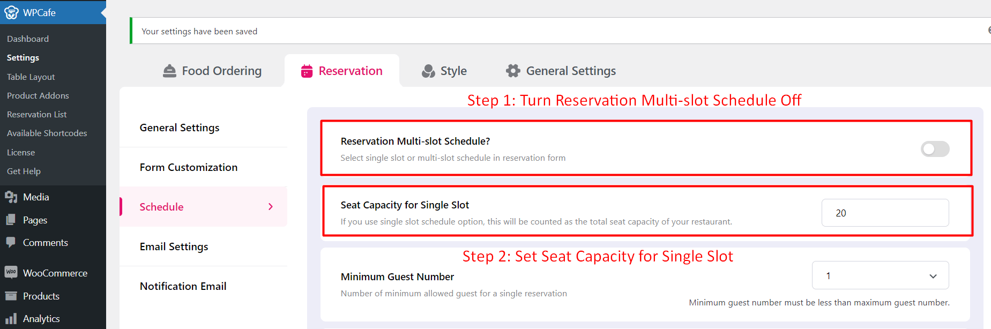Open Email Settings section

174,246
